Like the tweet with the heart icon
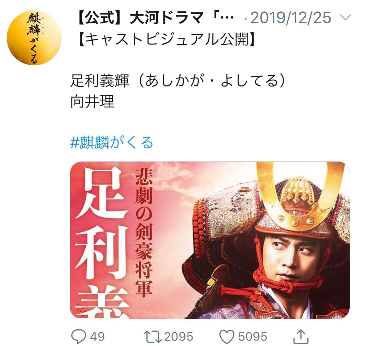The image size is (366, 346). click(227, 337)
